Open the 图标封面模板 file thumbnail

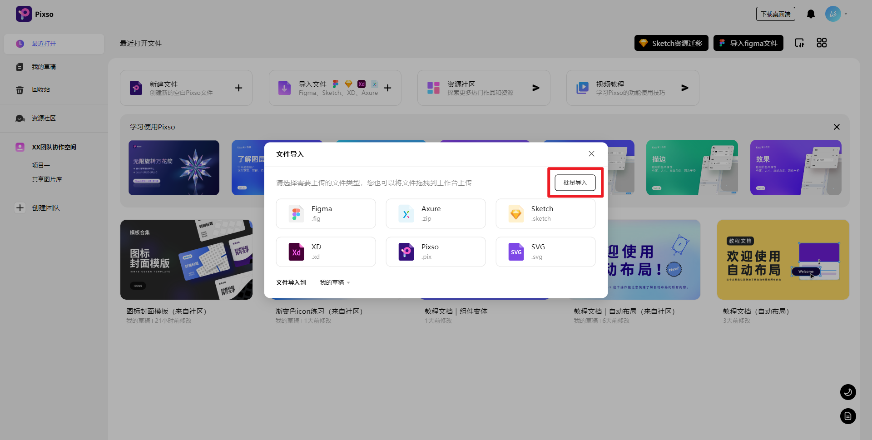(186, 259)
